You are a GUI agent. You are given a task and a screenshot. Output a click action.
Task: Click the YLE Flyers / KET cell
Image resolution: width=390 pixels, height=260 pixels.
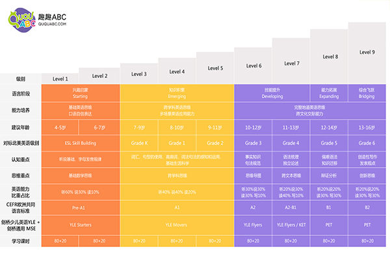point(291,225)
